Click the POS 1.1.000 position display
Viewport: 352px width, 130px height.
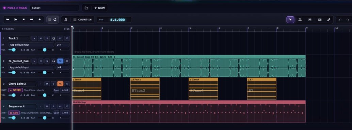click(x=114, y=20)
